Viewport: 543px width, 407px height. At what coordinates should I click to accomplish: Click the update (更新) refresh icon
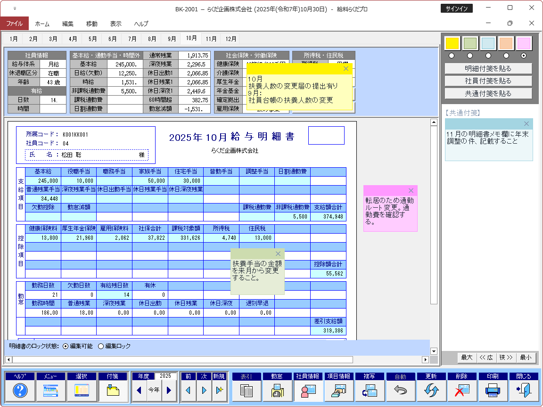click(x=431, y=391)
